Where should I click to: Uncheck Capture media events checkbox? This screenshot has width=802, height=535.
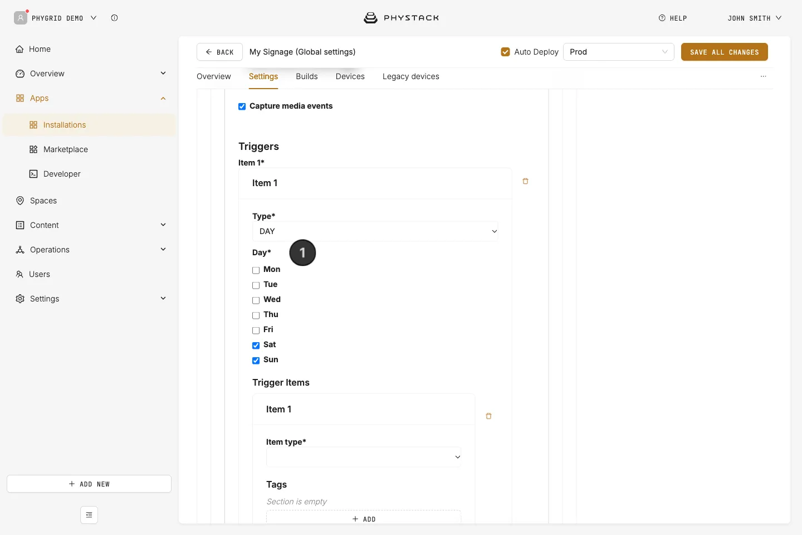click(242, 106)
